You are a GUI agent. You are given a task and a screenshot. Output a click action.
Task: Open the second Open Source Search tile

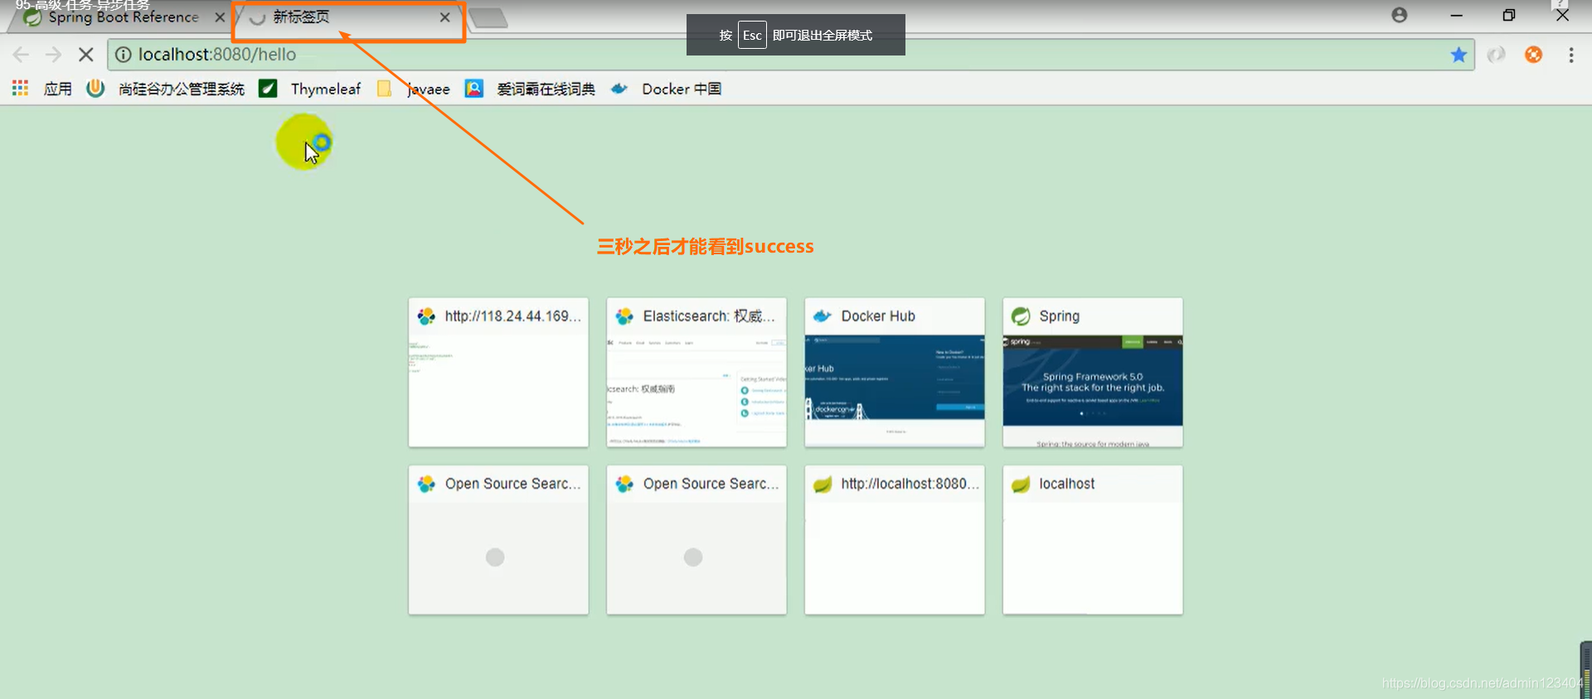696,540
